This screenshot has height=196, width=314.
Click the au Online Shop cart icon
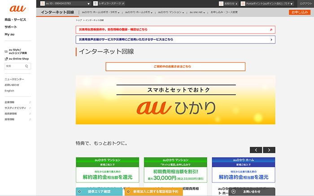6,59
